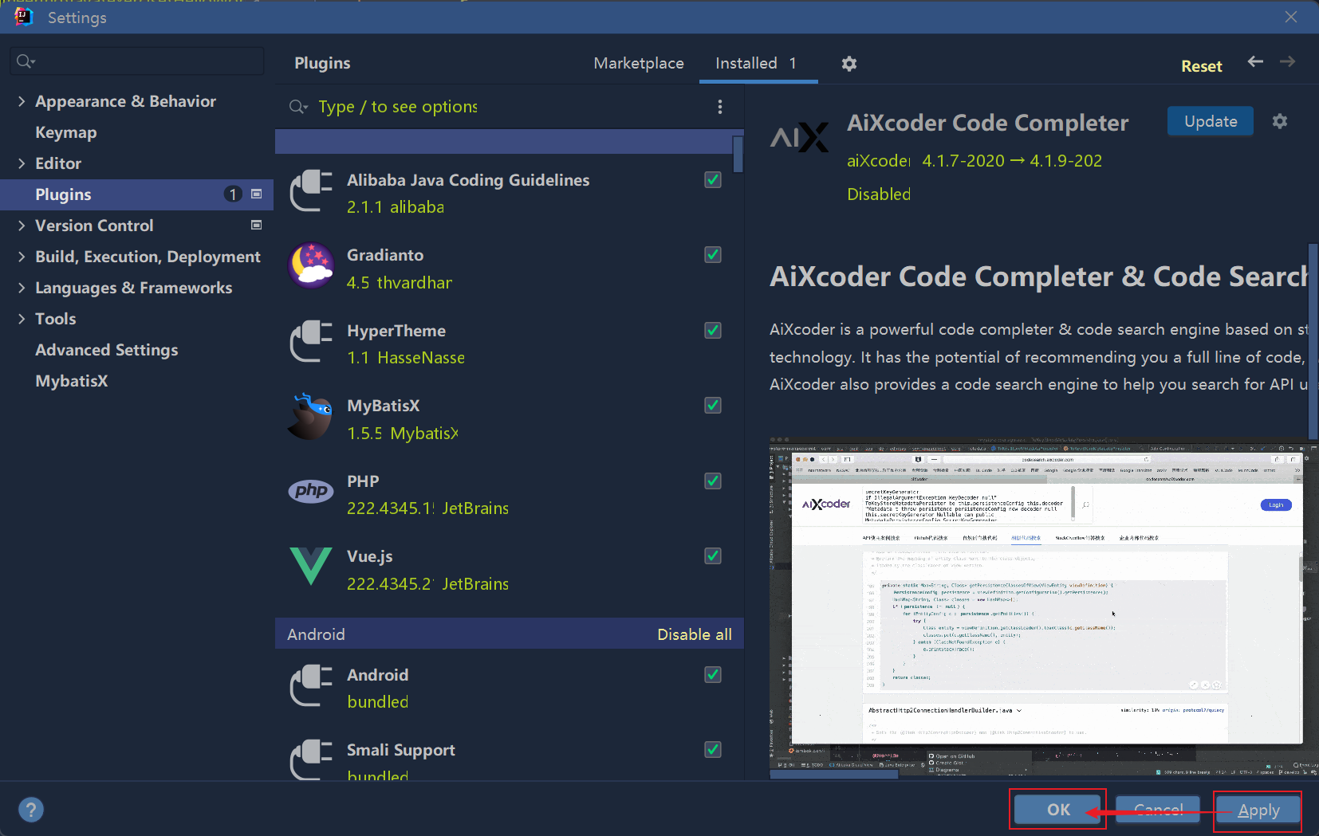The height and width of the screenshot is (836, 1319).
Task: Click the Update button for AiXcoder
Action: pos(1211,121)
